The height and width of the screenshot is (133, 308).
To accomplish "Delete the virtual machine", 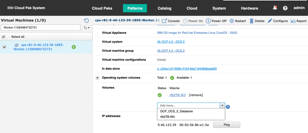I will [x=257, y=21].
